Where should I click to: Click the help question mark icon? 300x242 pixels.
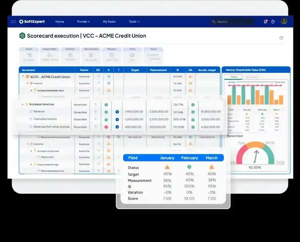273,22
